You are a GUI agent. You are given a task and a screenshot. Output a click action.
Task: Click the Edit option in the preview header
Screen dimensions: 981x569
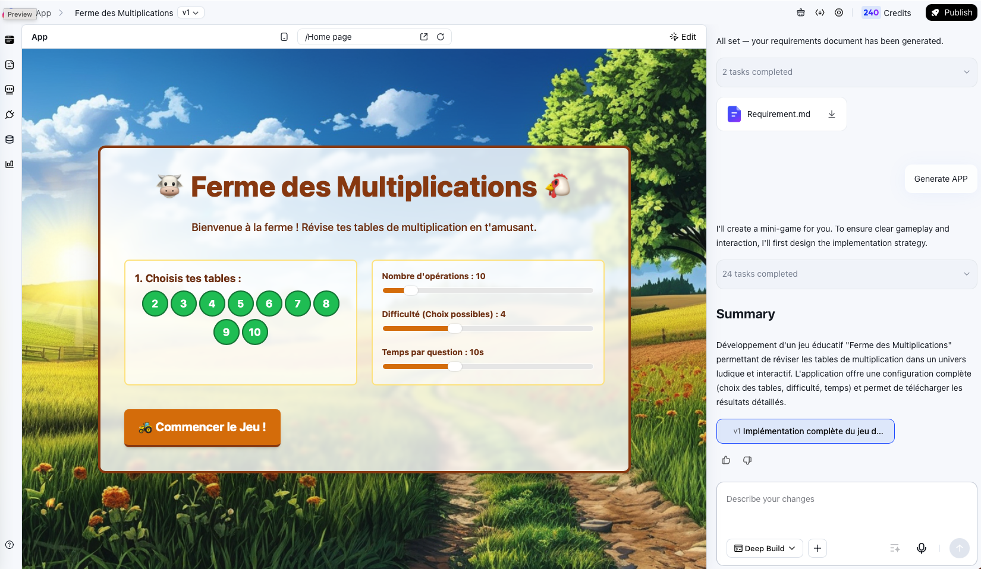pyautogui.click(x=683, y=37)
